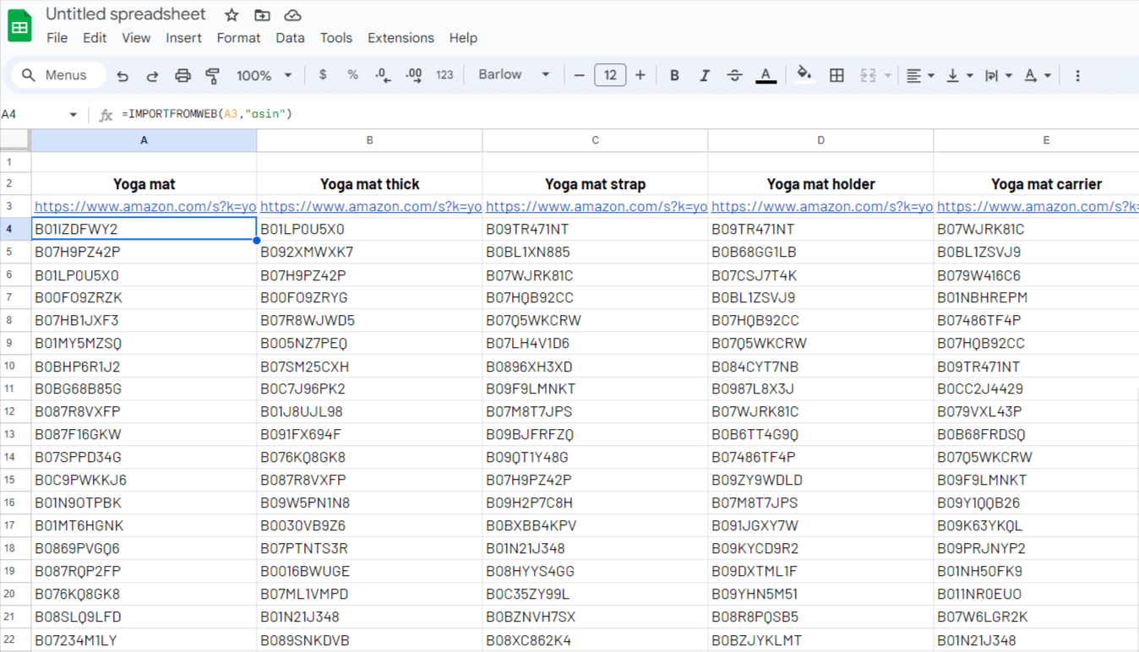Screen dimensions: 1139x652
Task: Print the spreadsheet using the printer icon
Action: [183, 76]
